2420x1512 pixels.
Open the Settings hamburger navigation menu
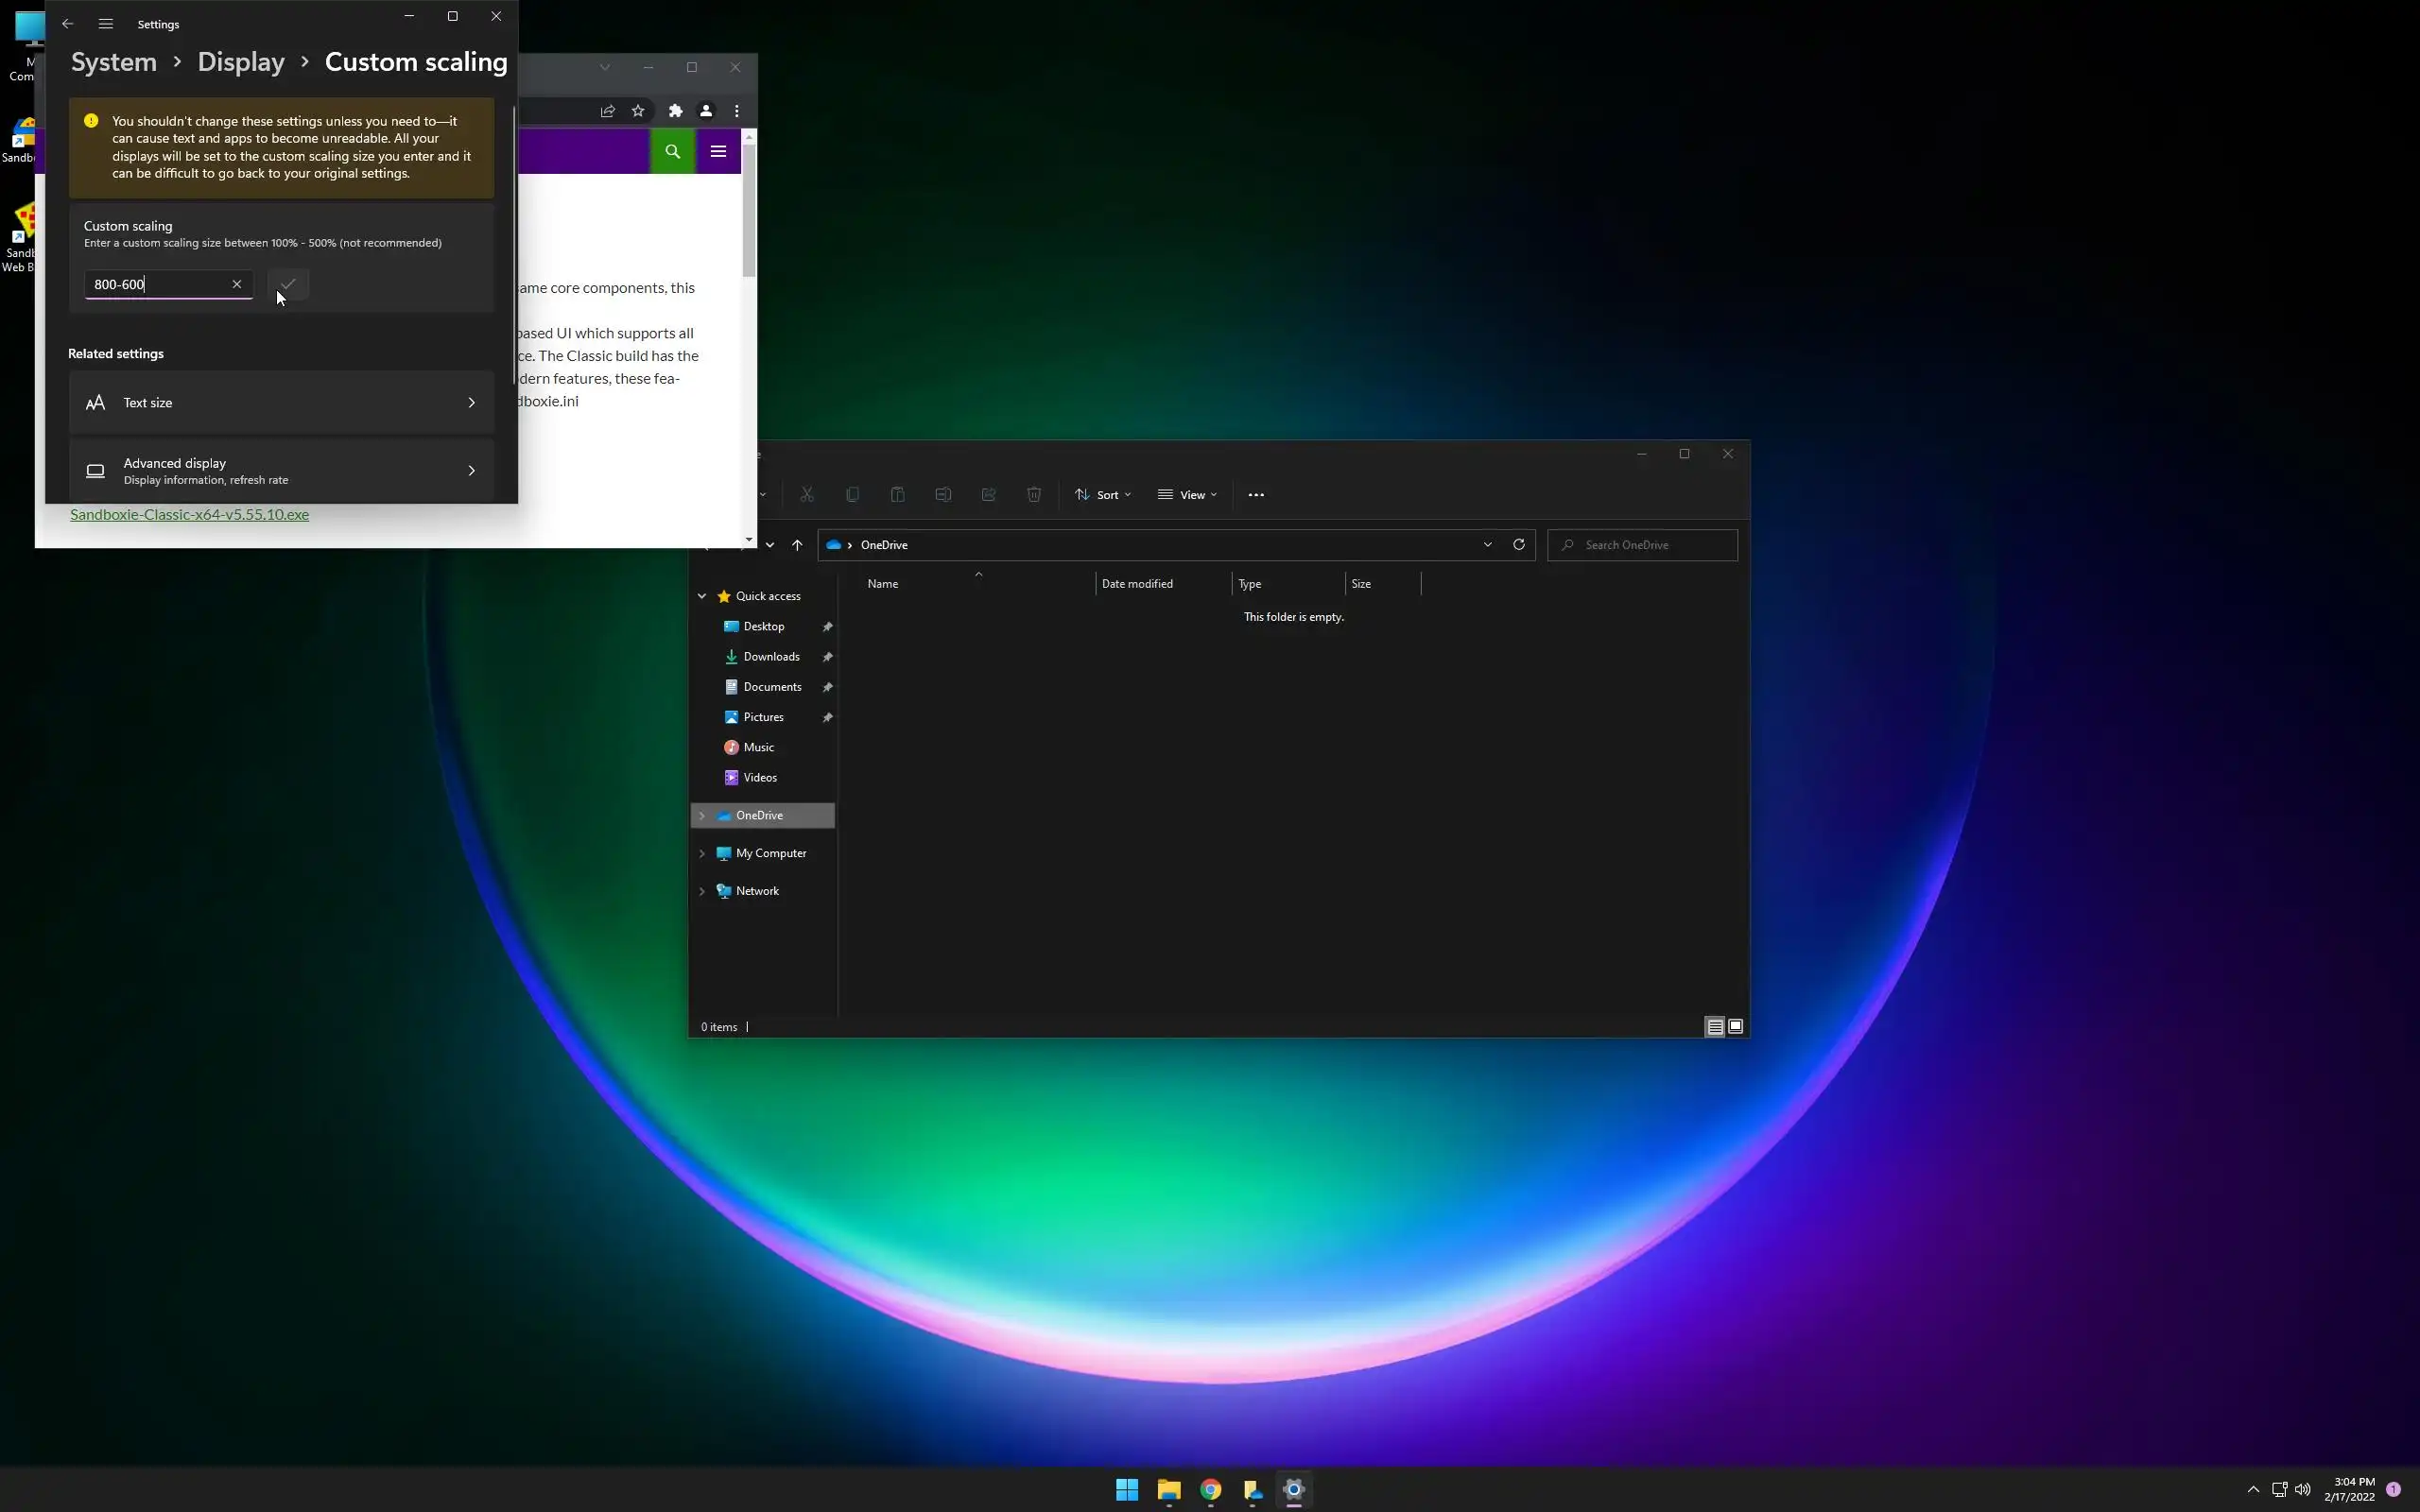point(106,24)
